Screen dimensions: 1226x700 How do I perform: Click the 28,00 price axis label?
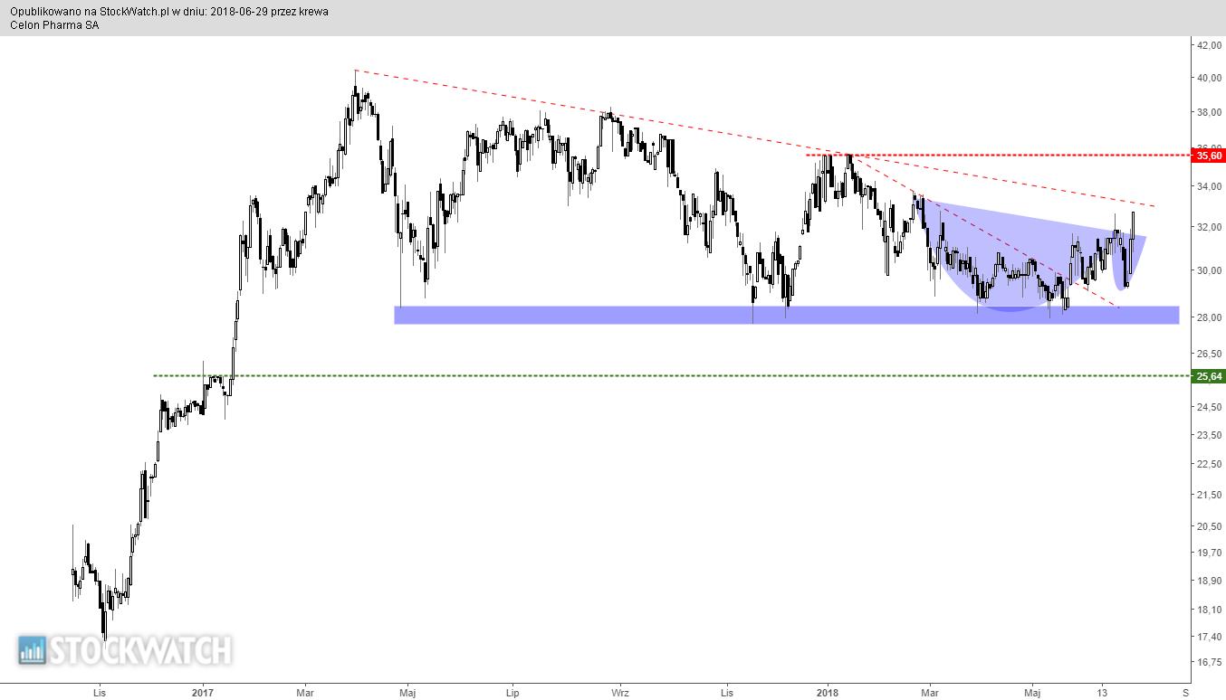point(1209,317)
